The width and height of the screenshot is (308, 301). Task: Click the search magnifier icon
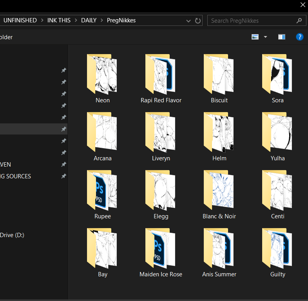tap(299, 20)
